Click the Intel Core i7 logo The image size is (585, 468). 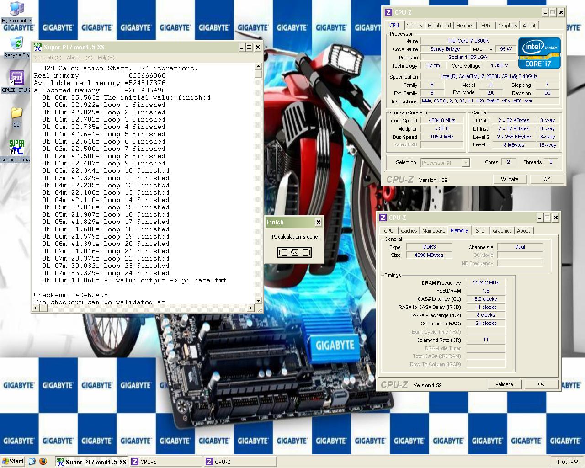click(x=539, y=53)
